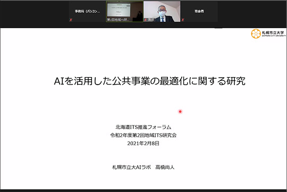The width and height of the screenshot is (287, 192).
Task: Click the red laser pointer dot
Action: [180, 111]
